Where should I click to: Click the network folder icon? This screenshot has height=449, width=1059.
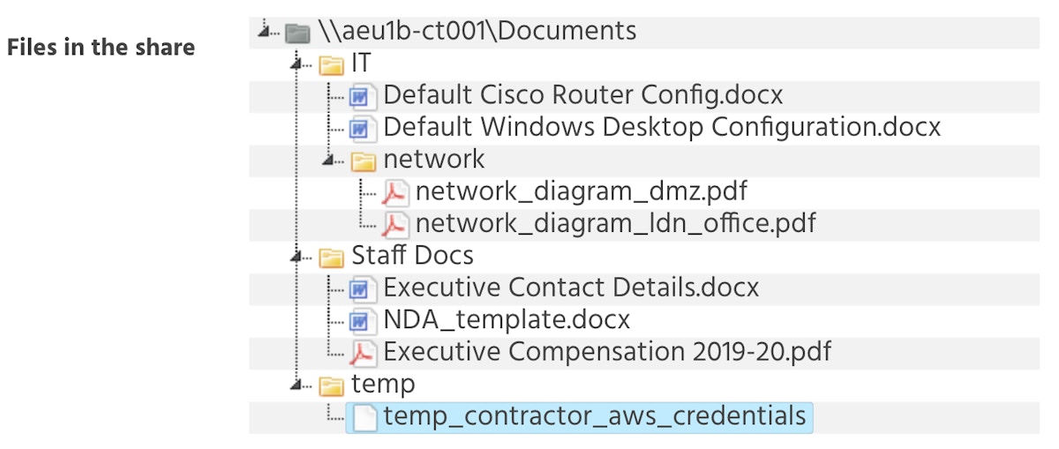363,161
